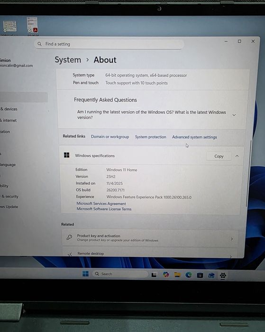Select the '& internet' sidebar item
The image size is (265, 332).
(8, 120)
